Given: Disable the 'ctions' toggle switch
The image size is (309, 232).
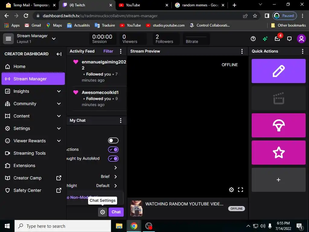Looking at the screenshot, I should (x=113, y=150).
